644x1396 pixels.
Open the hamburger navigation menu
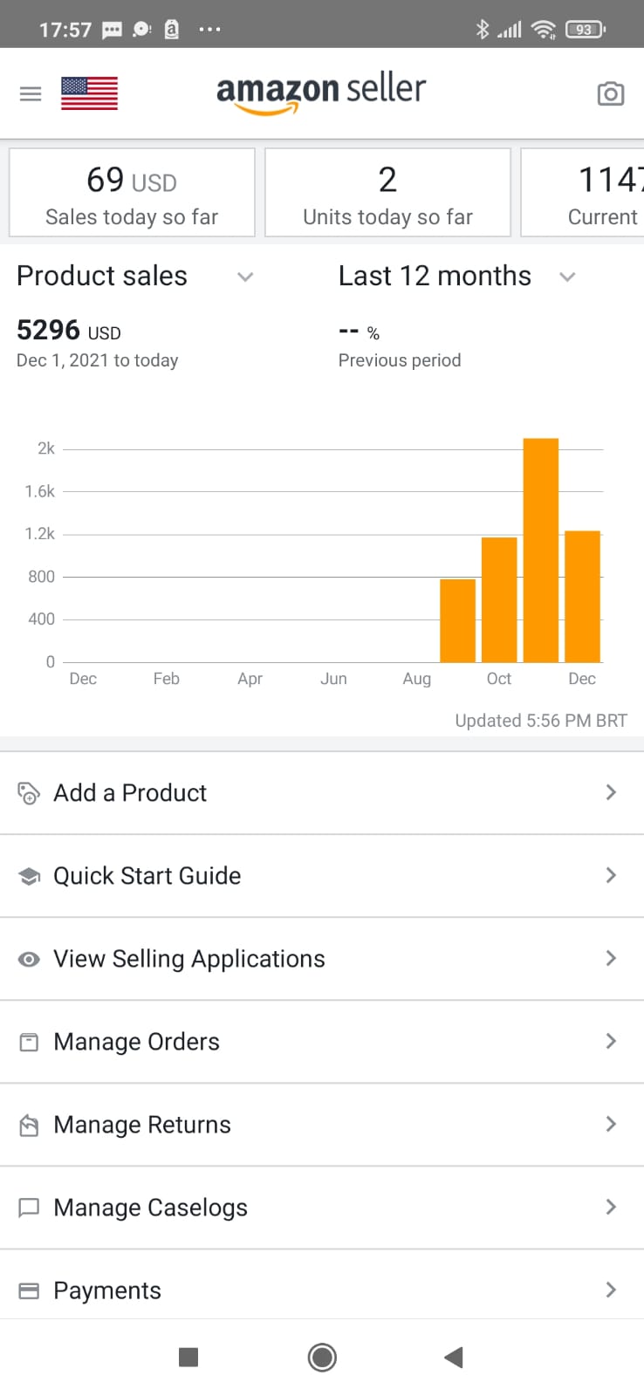[31, 93]
